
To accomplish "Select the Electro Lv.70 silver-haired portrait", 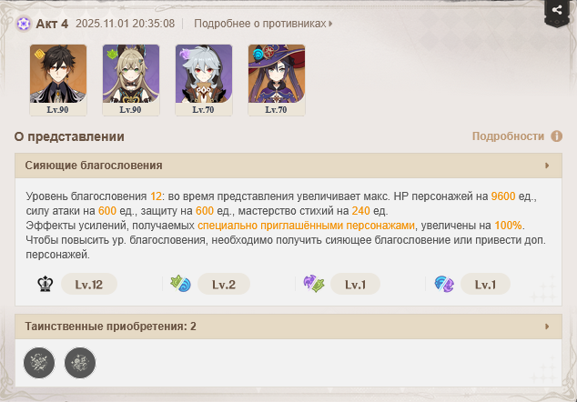I will point(204,80).
